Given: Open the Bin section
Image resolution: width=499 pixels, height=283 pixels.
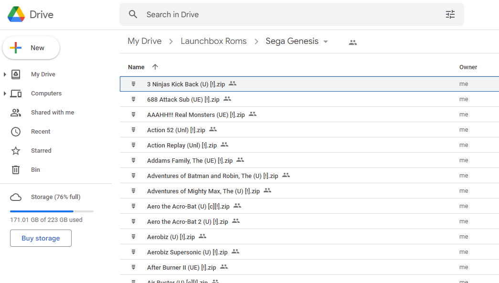Looking at the screenshot, I should tap(35, 170).
